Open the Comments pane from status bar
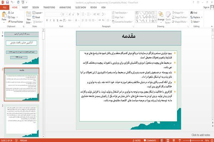Image resolution: width=214 pixels, height=142 pixels. pyautogui.click(x=150, y=140)
